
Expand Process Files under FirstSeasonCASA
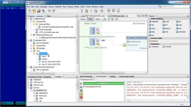pyautogui.click(x=31, y=45)
